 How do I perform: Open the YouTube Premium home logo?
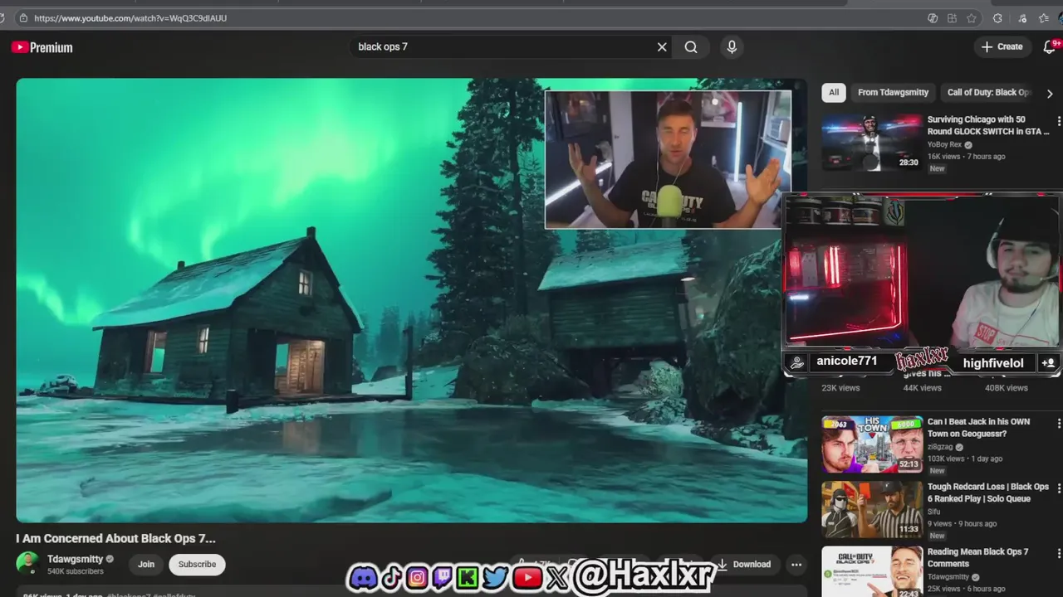(x=42, y=47)
